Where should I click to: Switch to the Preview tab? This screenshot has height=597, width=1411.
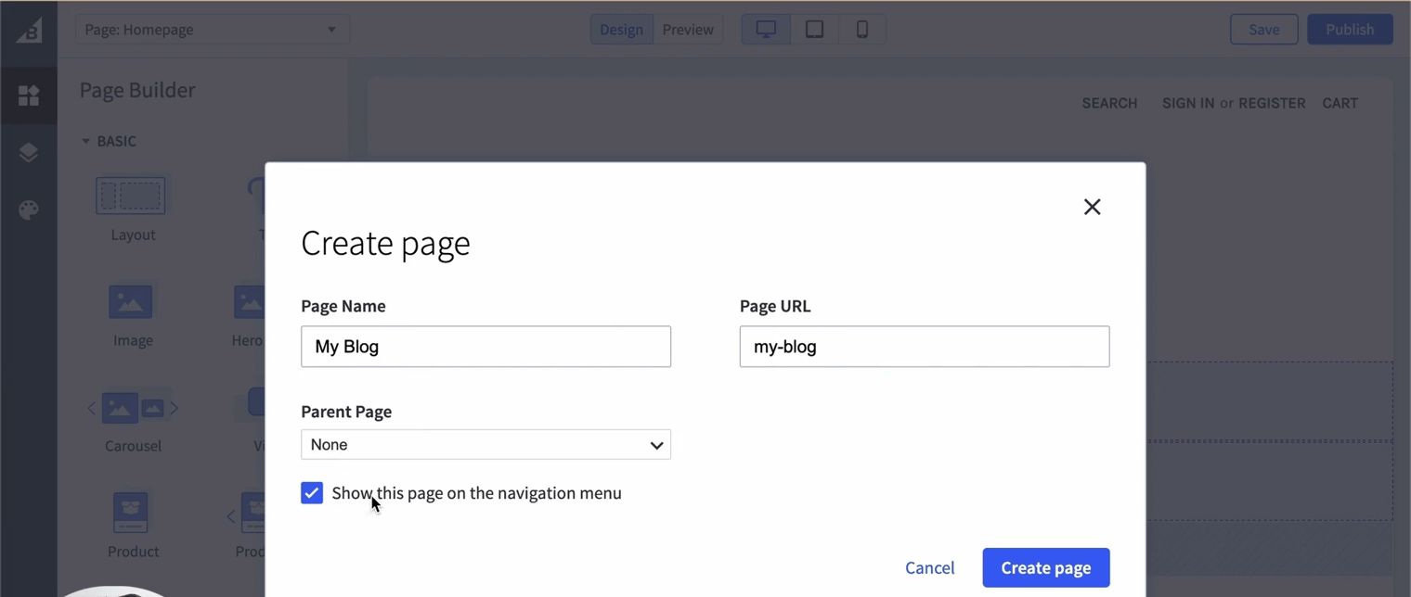688,29
